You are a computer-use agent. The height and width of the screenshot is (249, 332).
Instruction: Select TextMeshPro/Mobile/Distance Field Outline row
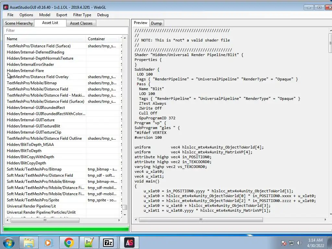point(63,138)
